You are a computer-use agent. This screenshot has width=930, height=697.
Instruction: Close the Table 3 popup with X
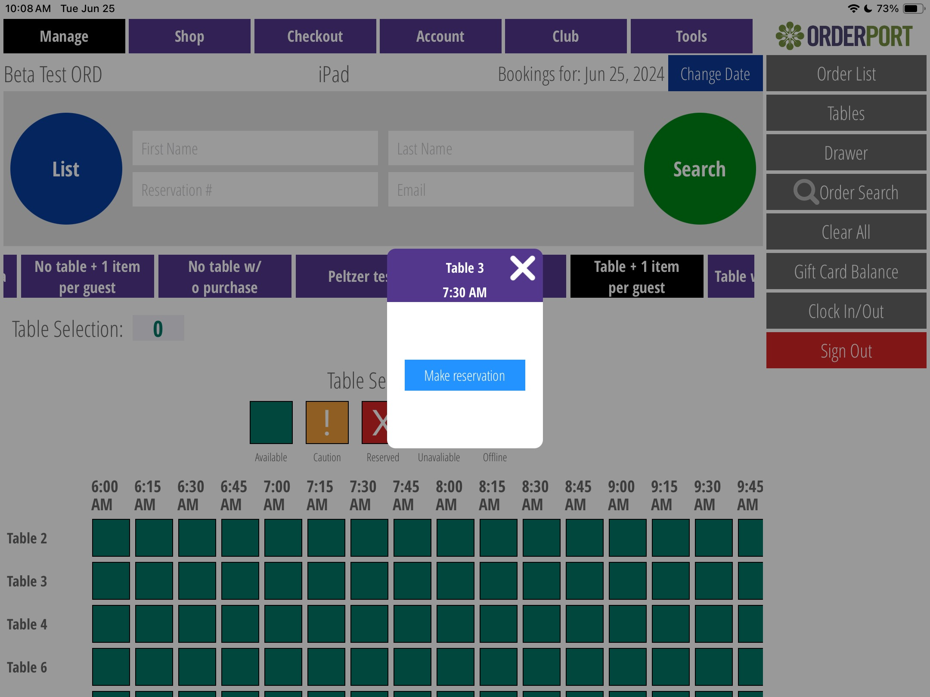522,268
